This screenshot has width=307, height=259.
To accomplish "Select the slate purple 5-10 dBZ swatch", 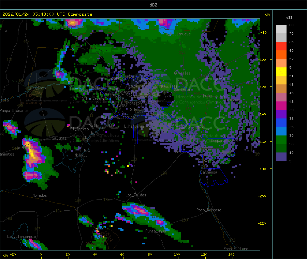I will [x=281, y=157].
